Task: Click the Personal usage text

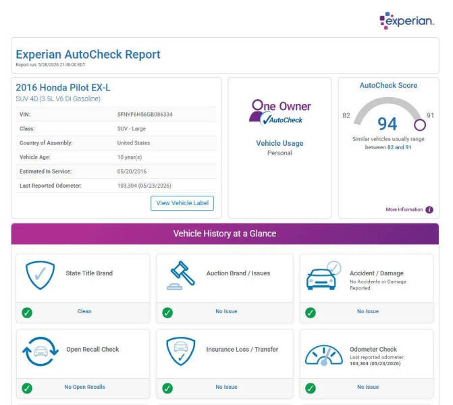Action: click(279, 153)
